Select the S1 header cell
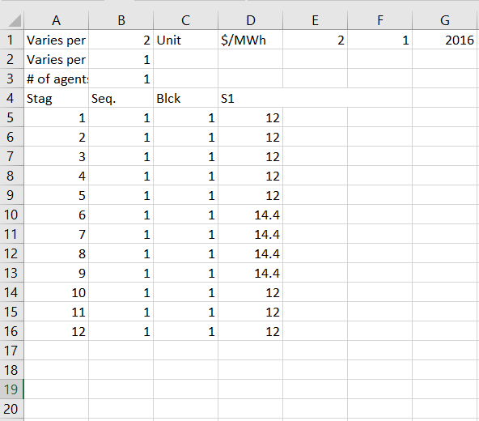Screen dimensions: 479x421 click(x=251, y=98)
